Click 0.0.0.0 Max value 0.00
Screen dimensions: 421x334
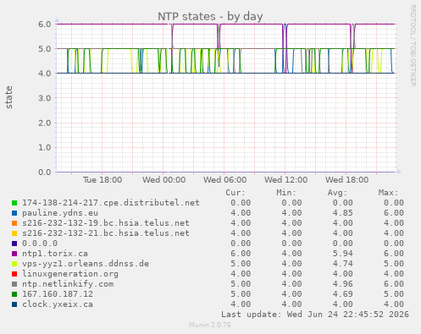pyautogui.click(x=394, y=244)
